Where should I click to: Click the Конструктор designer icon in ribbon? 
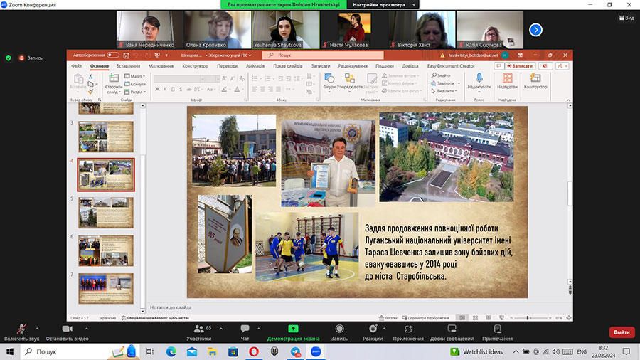(x=535, y=78)
